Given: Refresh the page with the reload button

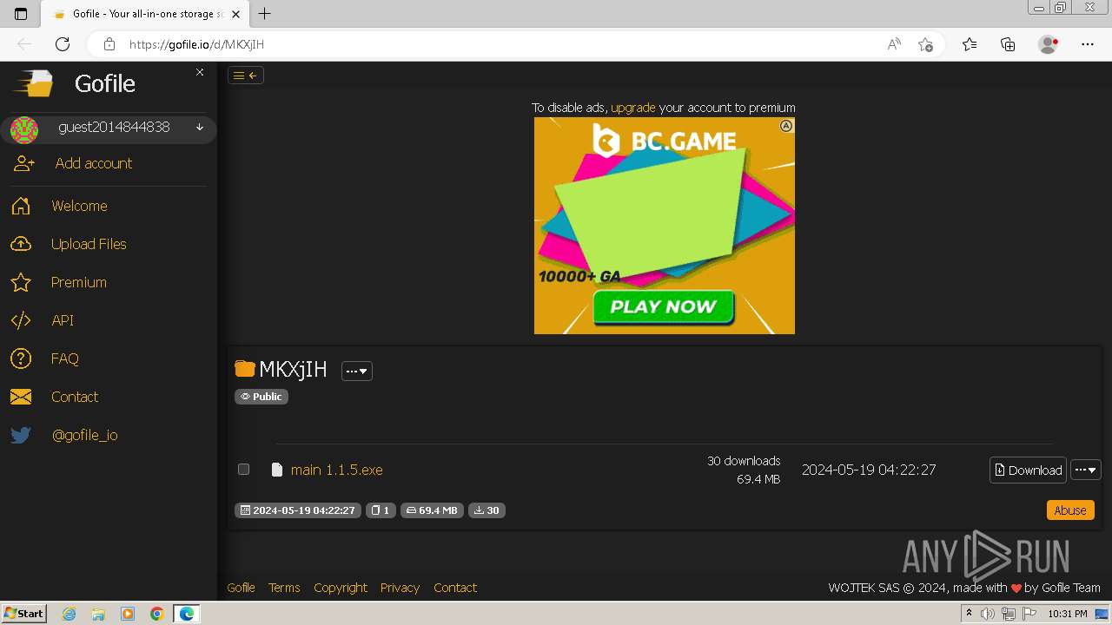Looking at the screenshot, I should (x=63, y=44).
